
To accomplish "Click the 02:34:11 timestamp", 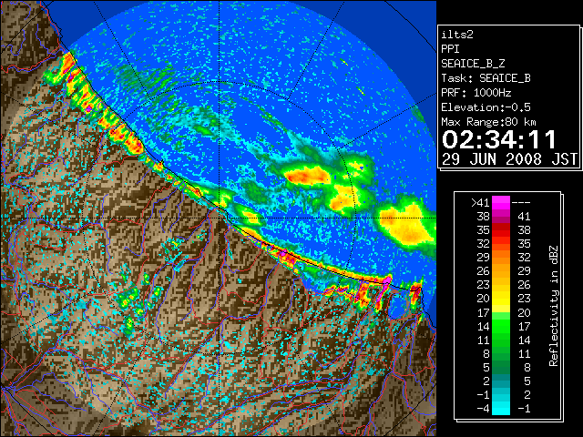I will coord(499,139).
